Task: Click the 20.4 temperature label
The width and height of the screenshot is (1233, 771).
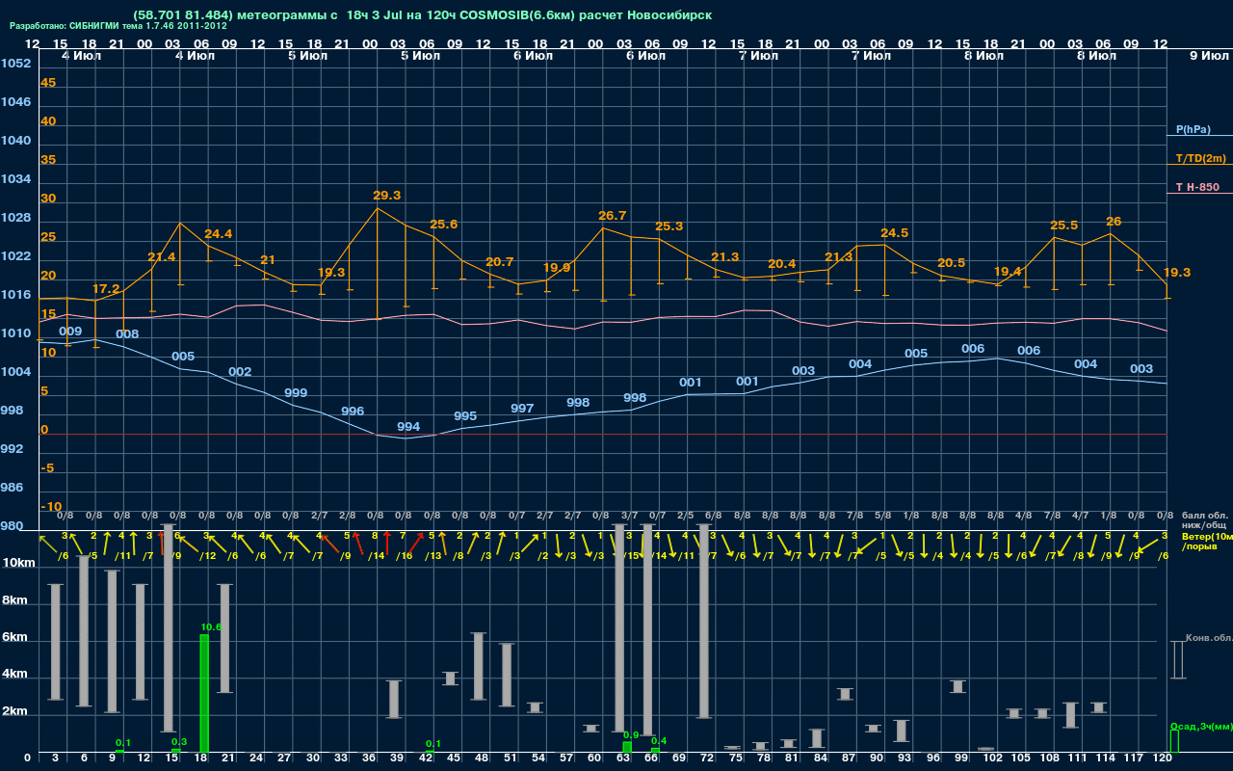Action: point(781,264)
